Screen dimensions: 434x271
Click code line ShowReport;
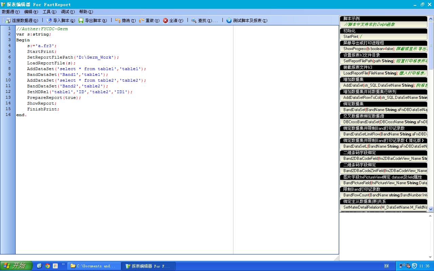[42, 103]
